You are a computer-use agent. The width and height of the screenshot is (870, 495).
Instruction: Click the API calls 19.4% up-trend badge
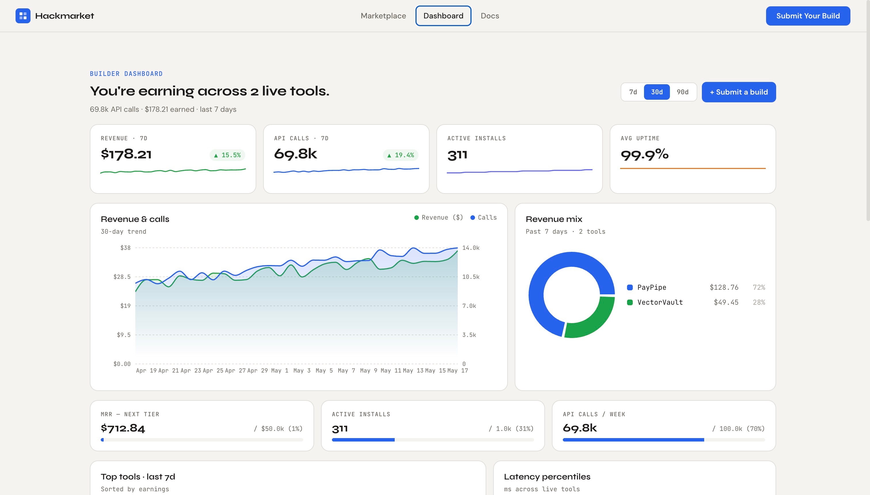401,155
